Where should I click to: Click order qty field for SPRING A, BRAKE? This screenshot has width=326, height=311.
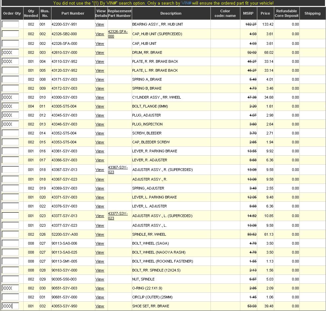click(10, 79)
